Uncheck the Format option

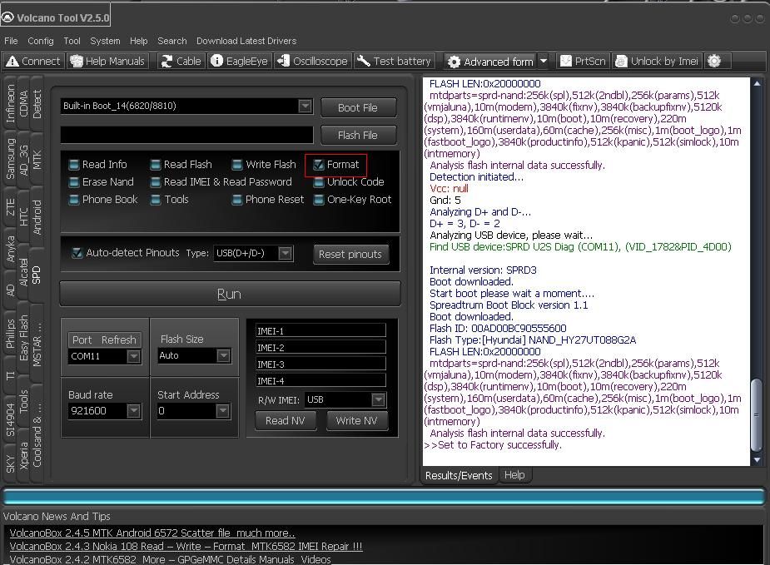[x=319, y=165]
